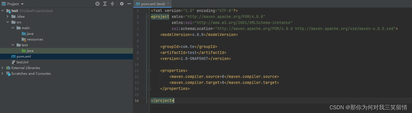This screenshot has width=412, height=113.
Task: Click the Maven icon on the editor tab
Action: (138, 4)
